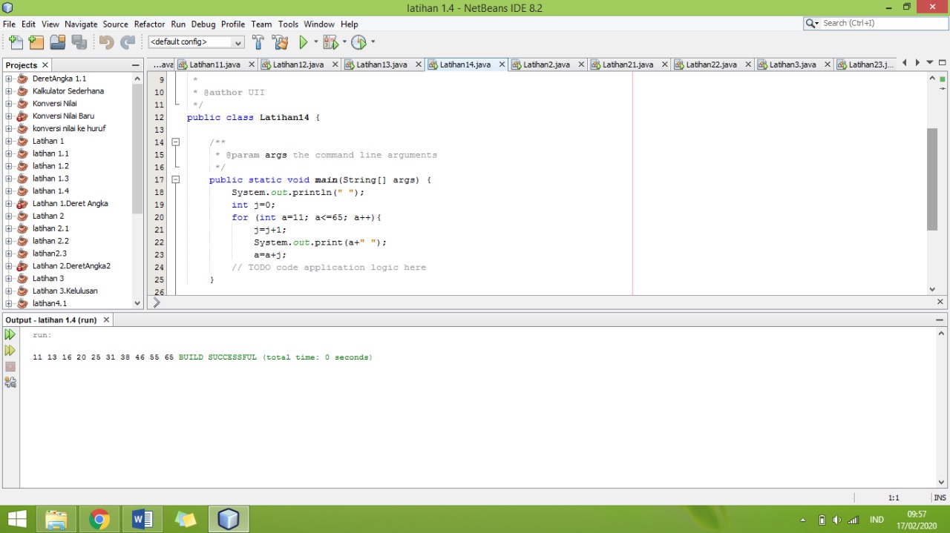
Task: Run the project with green play icon
Action: (304, 42)
